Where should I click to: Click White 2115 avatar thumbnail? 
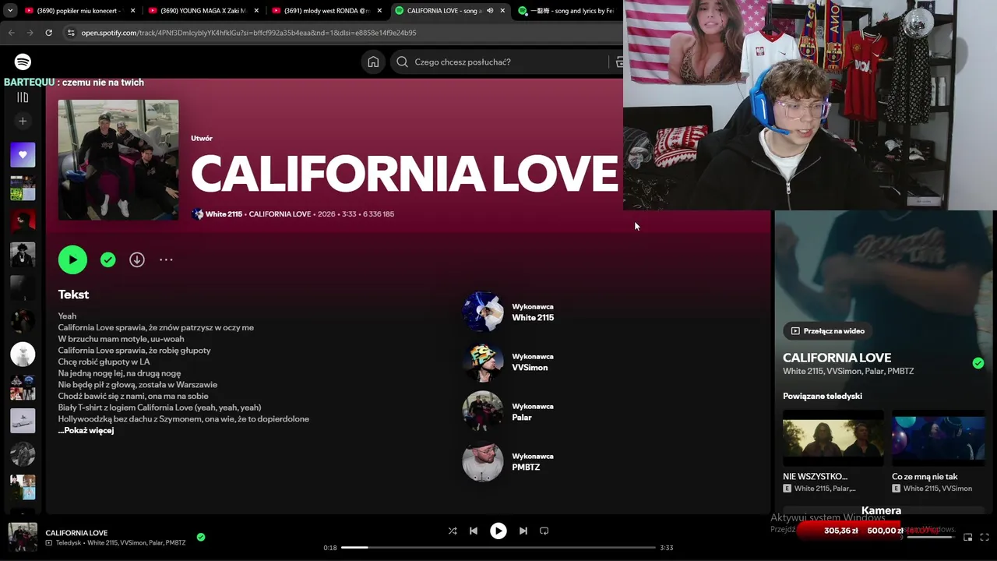coord(483,312)
